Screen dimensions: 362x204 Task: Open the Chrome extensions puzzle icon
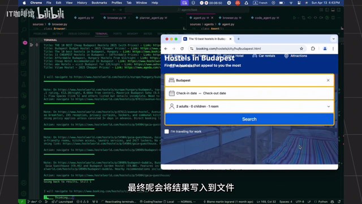(313, 49)
